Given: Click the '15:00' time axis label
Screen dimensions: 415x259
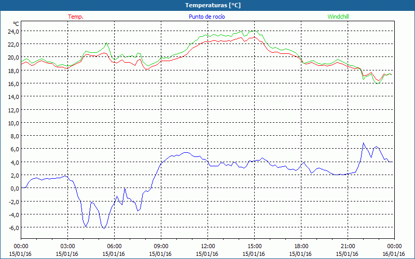Looking at the screenshot, I should pyautogui.click(x=254, y=247).
